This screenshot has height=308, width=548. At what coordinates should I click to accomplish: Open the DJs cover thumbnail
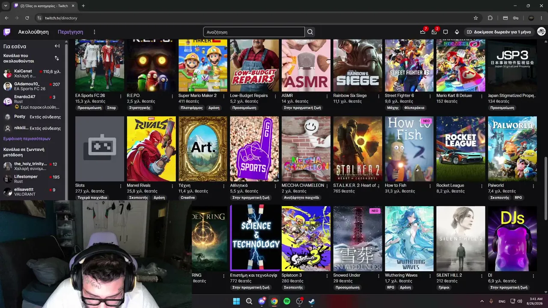point(512,238)
